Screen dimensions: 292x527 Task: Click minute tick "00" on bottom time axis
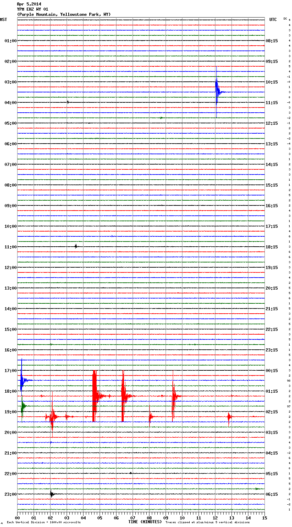pyautogui.click(x=17, y=518)
